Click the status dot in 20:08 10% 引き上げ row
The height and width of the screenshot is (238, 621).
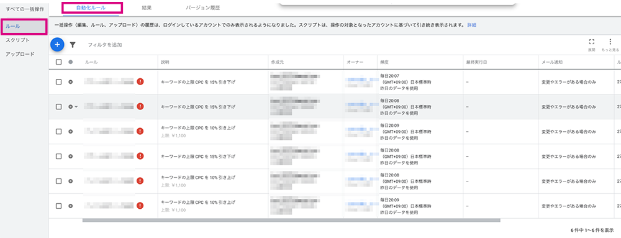click(x=71, y=181)
